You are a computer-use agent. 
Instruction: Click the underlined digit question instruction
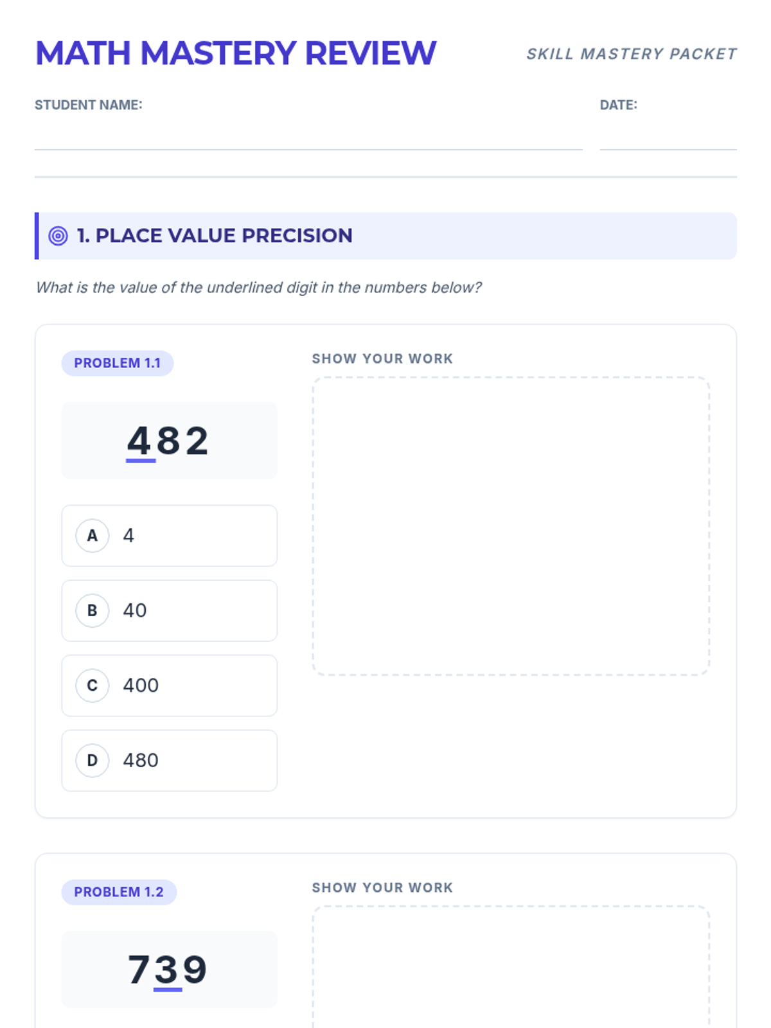click(258, 287)
